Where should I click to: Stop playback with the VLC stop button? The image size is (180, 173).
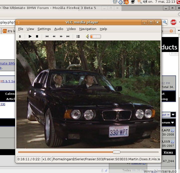(37, 36)
